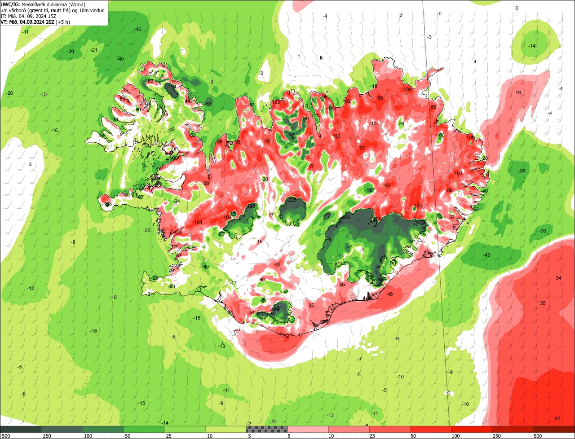
Task: Click the map value '102' in north Iceland
Action: coord(347,101)
